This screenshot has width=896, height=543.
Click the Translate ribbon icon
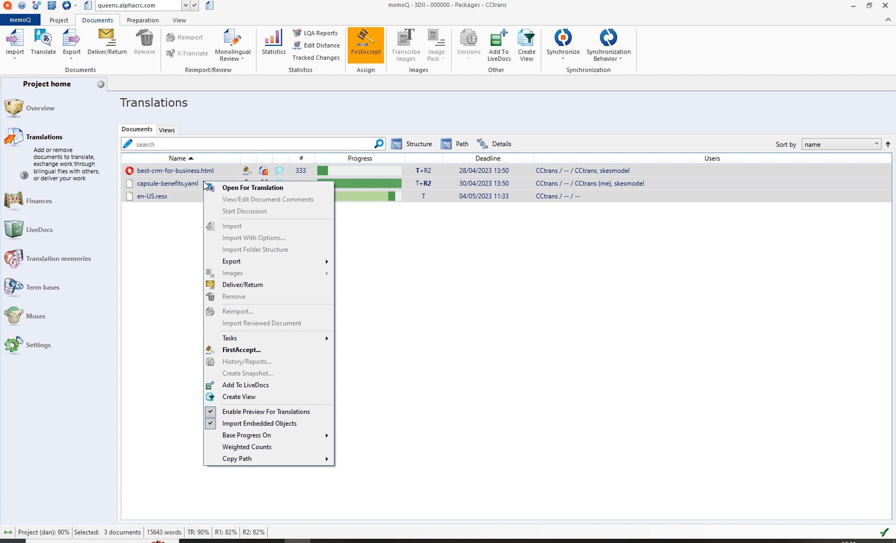click(x=43, y=42)
